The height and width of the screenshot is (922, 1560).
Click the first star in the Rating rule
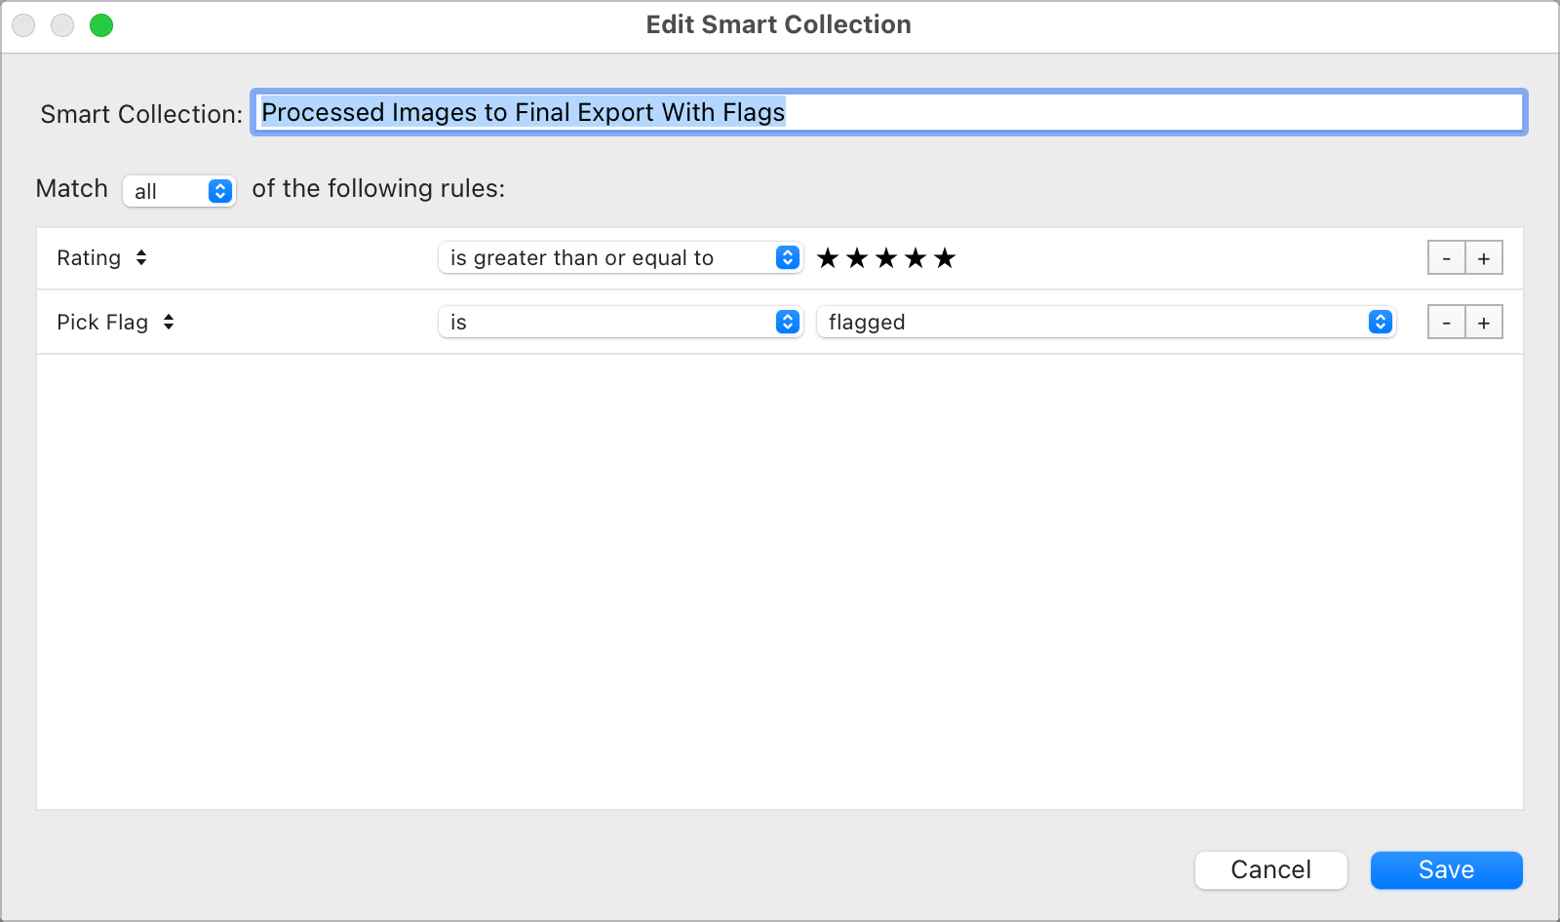[x=826, y=257]
